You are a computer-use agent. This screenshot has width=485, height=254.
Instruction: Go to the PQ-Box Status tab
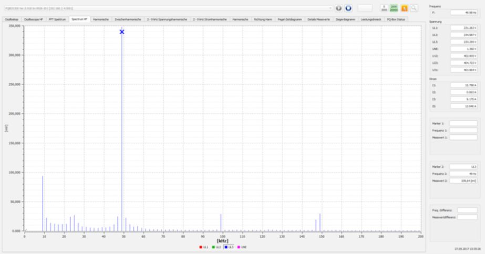(x=396, y=19)
